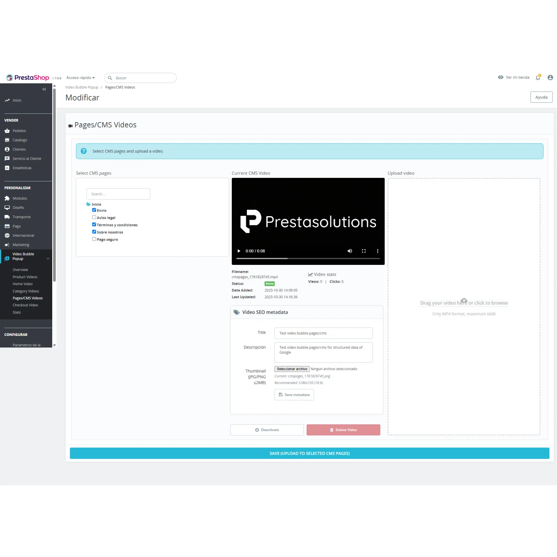Mute the video using the speaker icon

coord(350,251)
